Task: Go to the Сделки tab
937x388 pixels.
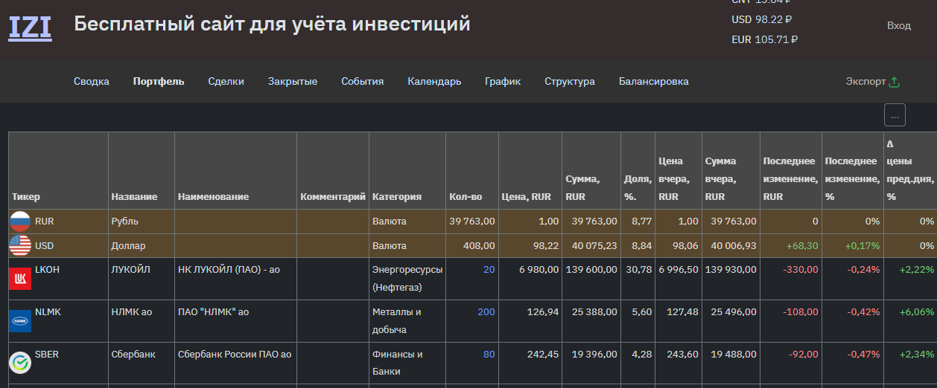Action: (226, 82)
